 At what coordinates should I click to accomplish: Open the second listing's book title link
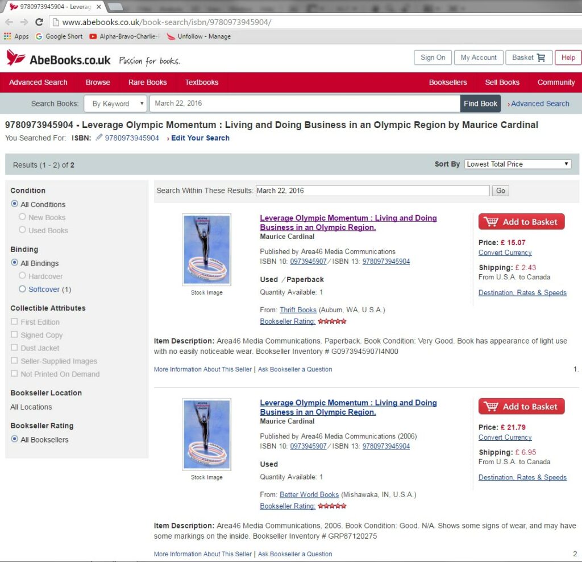pos(348,407)
